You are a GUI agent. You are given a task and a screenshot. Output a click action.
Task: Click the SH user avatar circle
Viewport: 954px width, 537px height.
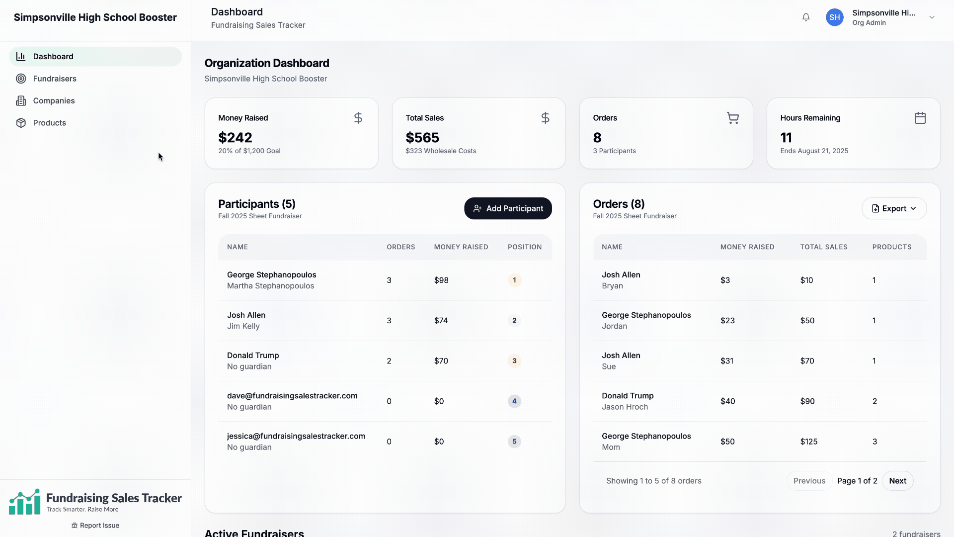[x=834, y=17]
